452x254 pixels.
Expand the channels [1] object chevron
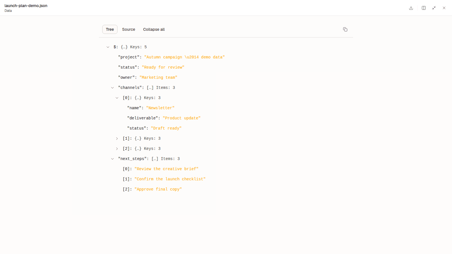click(117, 139)
